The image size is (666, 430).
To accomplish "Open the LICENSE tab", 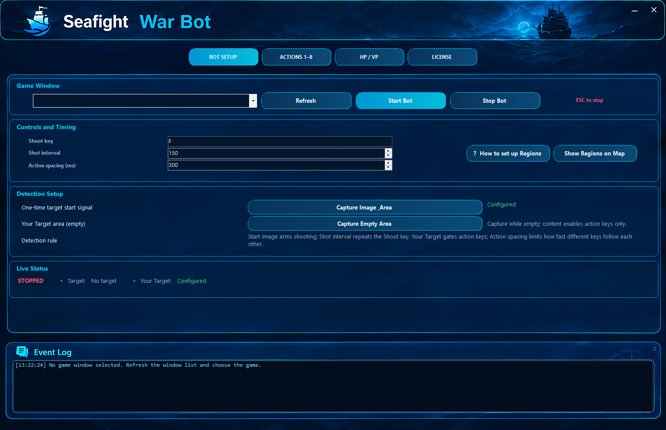I will click(442, 57).
